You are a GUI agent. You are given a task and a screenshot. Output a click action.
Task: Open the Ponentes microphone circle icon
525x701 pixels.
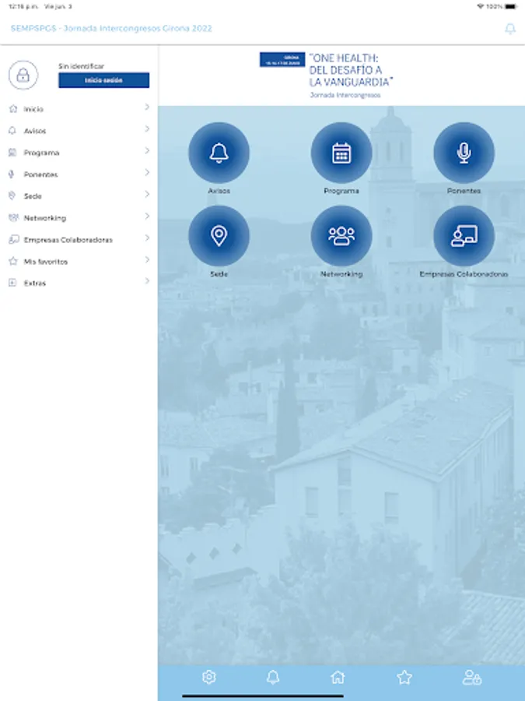tap(464, 153)
